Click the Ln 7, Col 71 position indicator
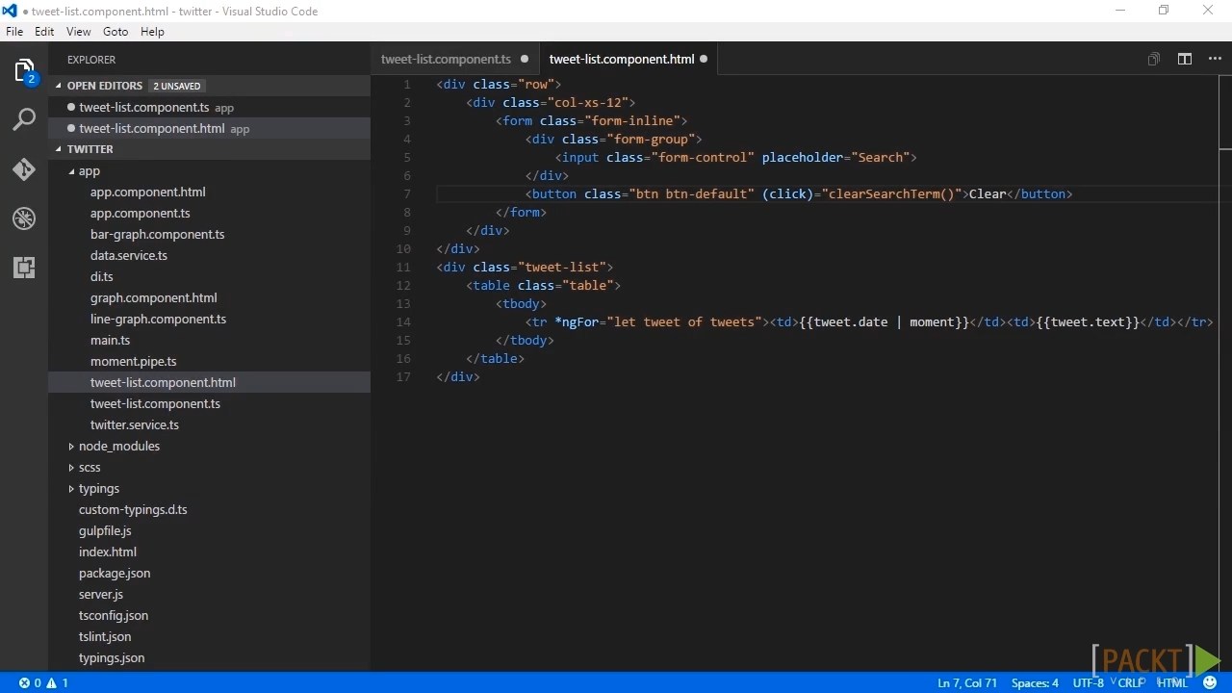This screenshot has height=693, width=1232. click(x=967, y=682)
